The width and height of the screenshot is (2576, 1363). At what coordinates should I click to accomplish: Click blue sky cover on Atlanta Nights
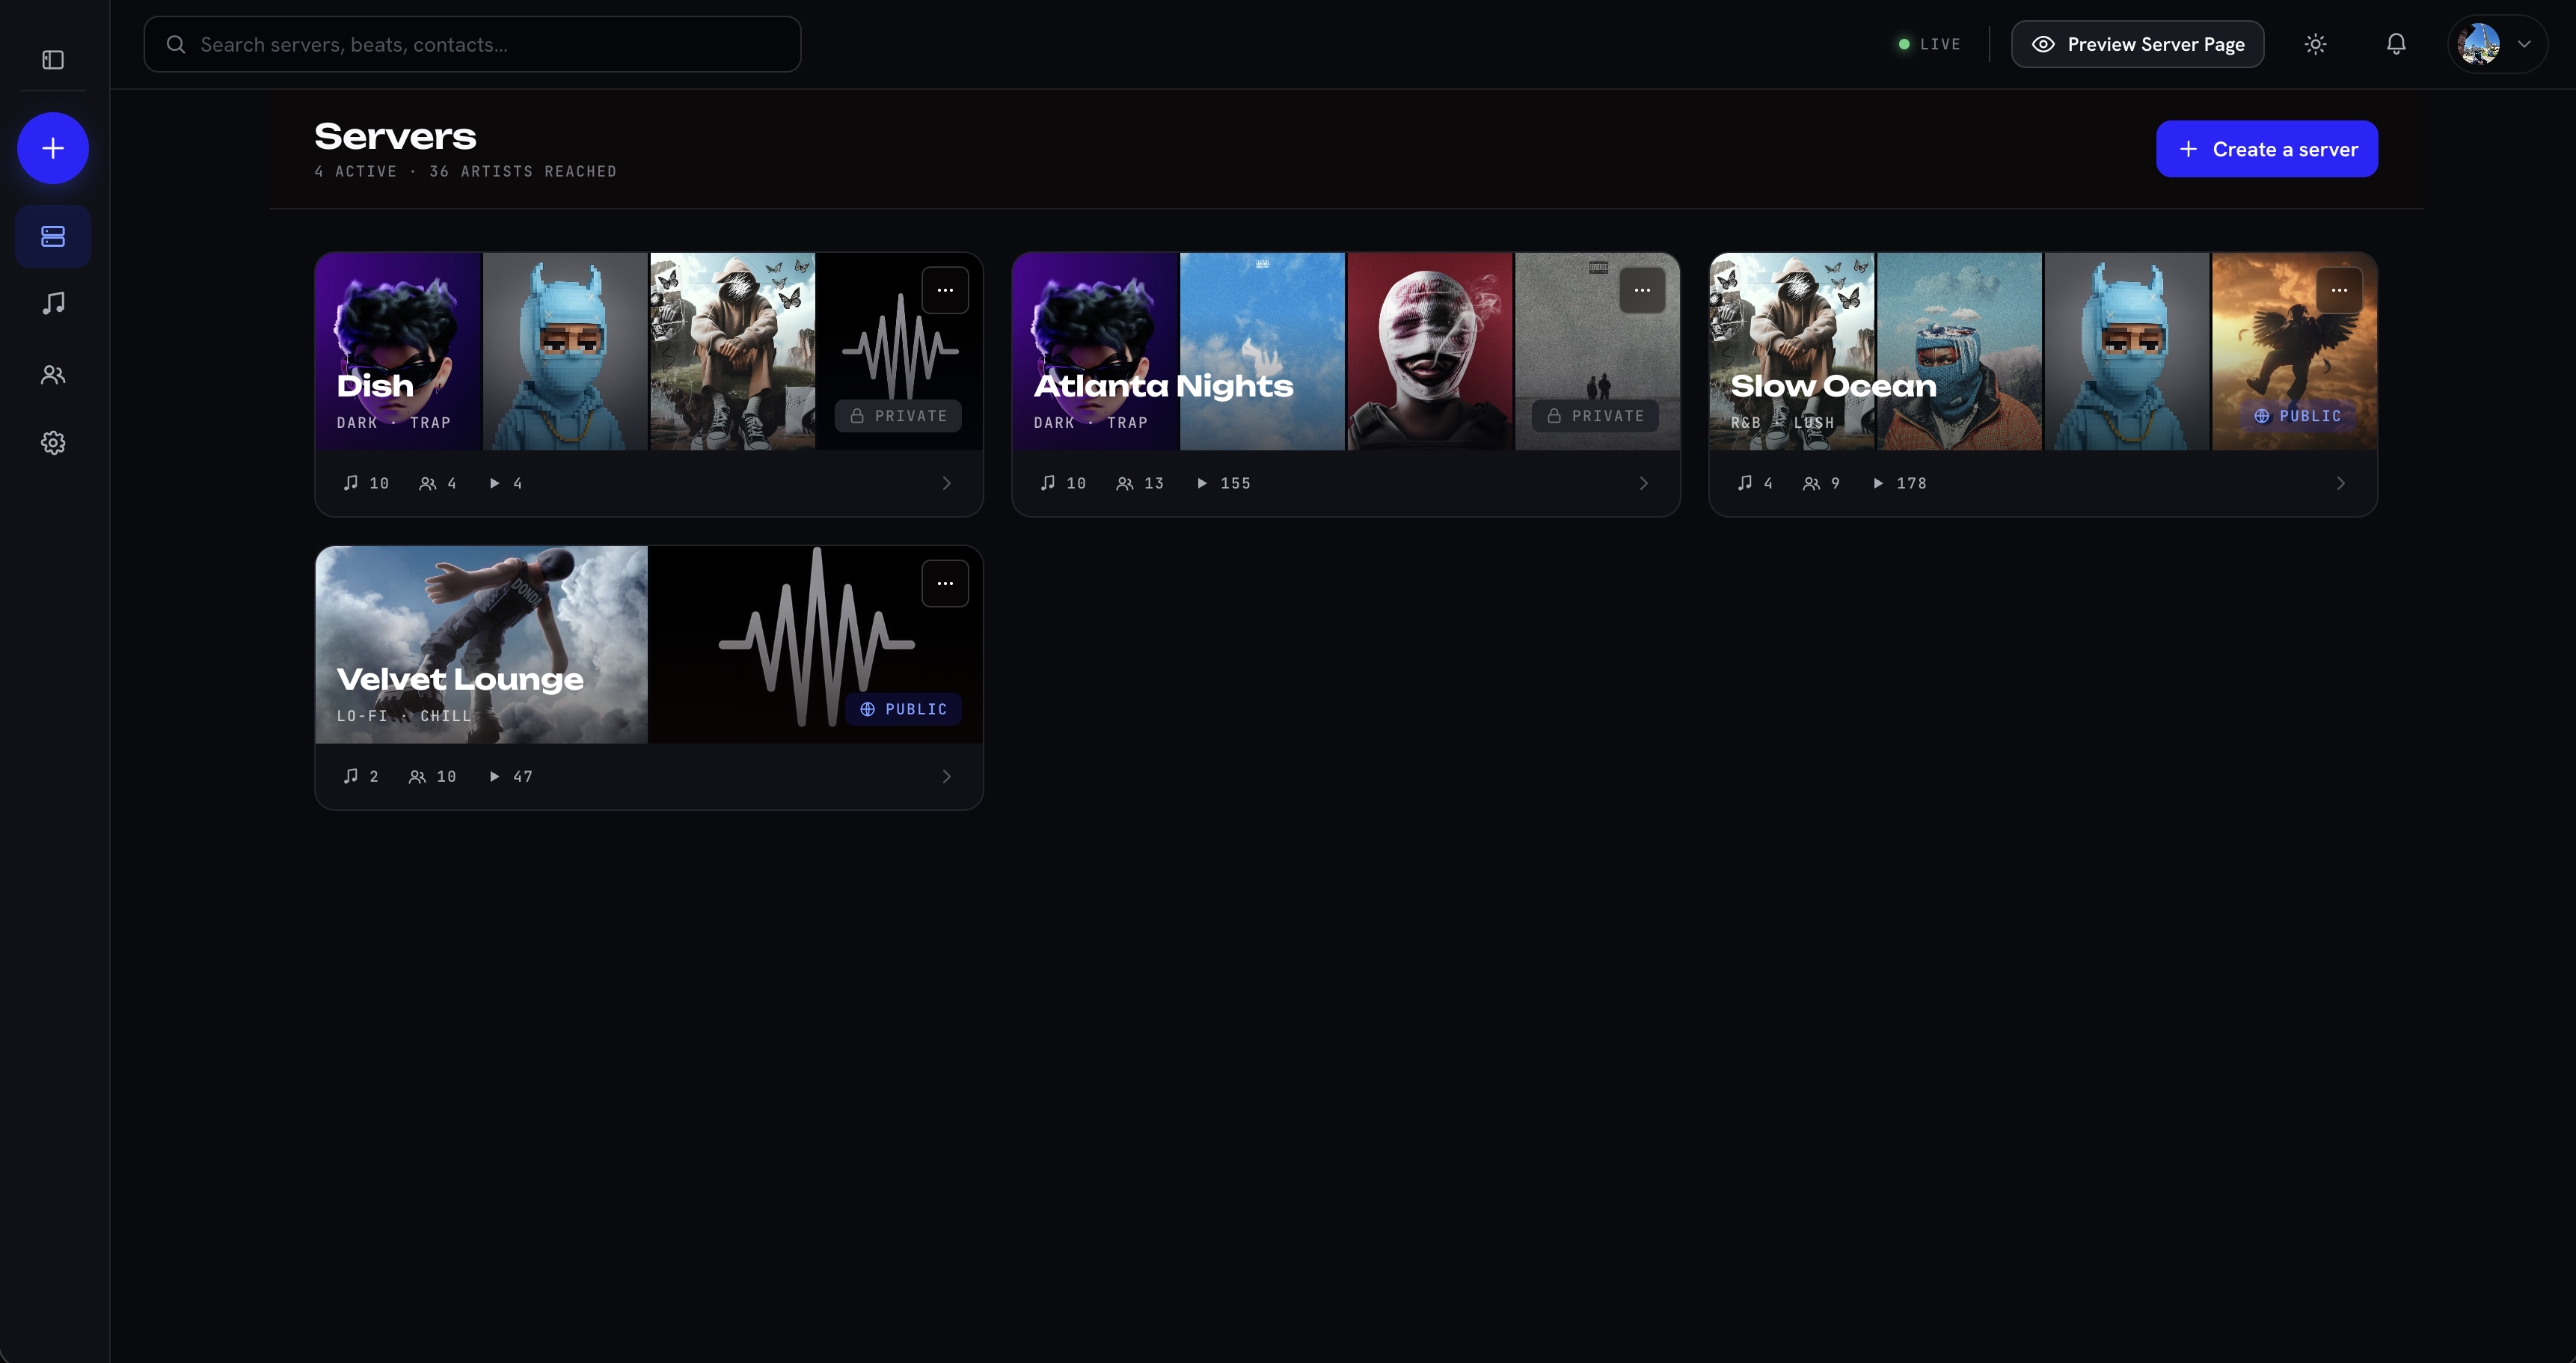(1263, 351)
